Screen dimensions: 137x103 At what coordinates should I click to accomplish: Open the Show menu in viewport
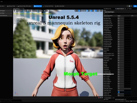pos(30,11)
